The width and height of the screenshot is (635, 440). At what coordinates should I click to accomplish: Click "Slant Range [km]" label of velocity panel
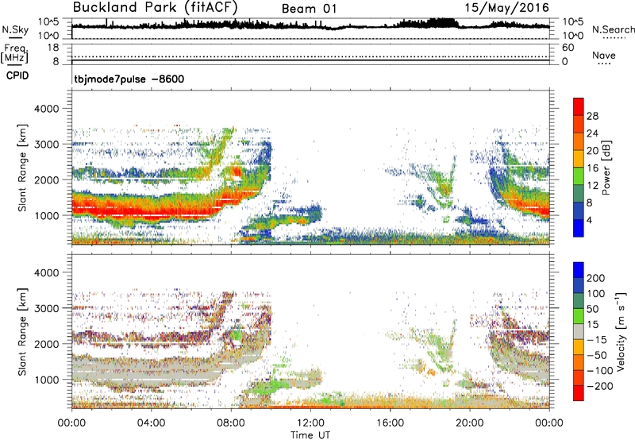pyautogui.click(x=22, y=332)
